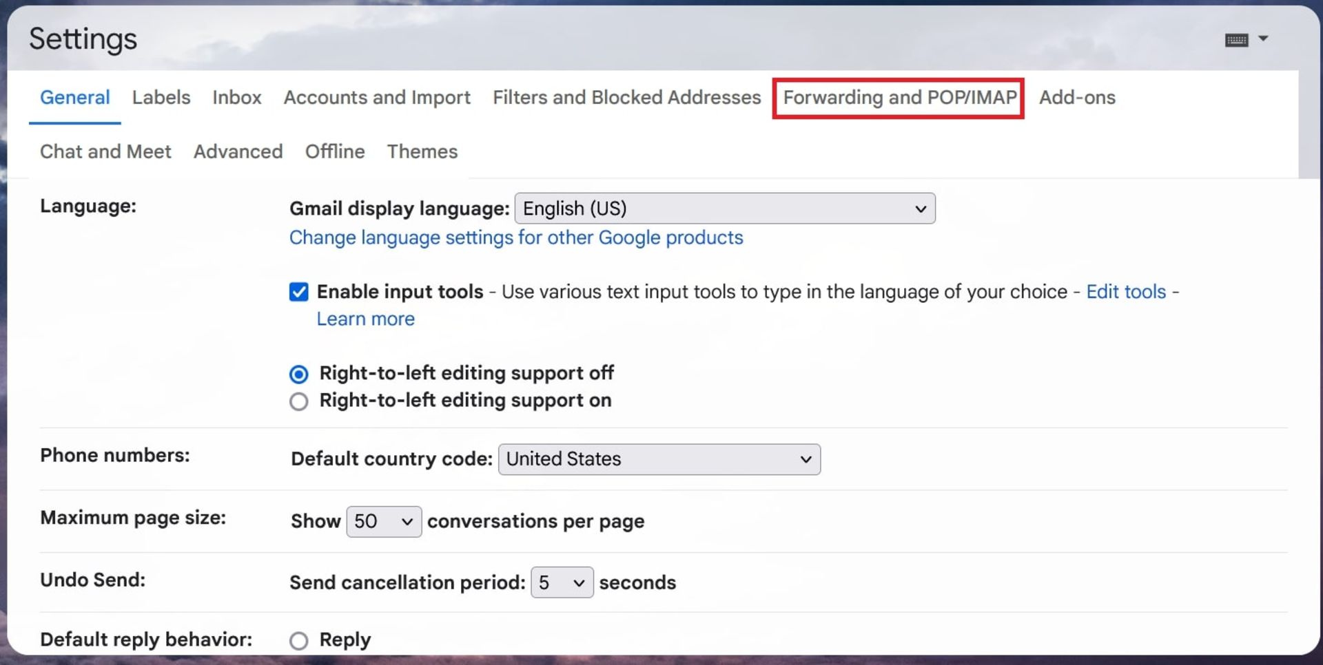Image resolution: width=1323 pixels, height=665 pixels.
Task: Switch to Forwarding and POP/IMAP tab
Action: tap(899, 98)
